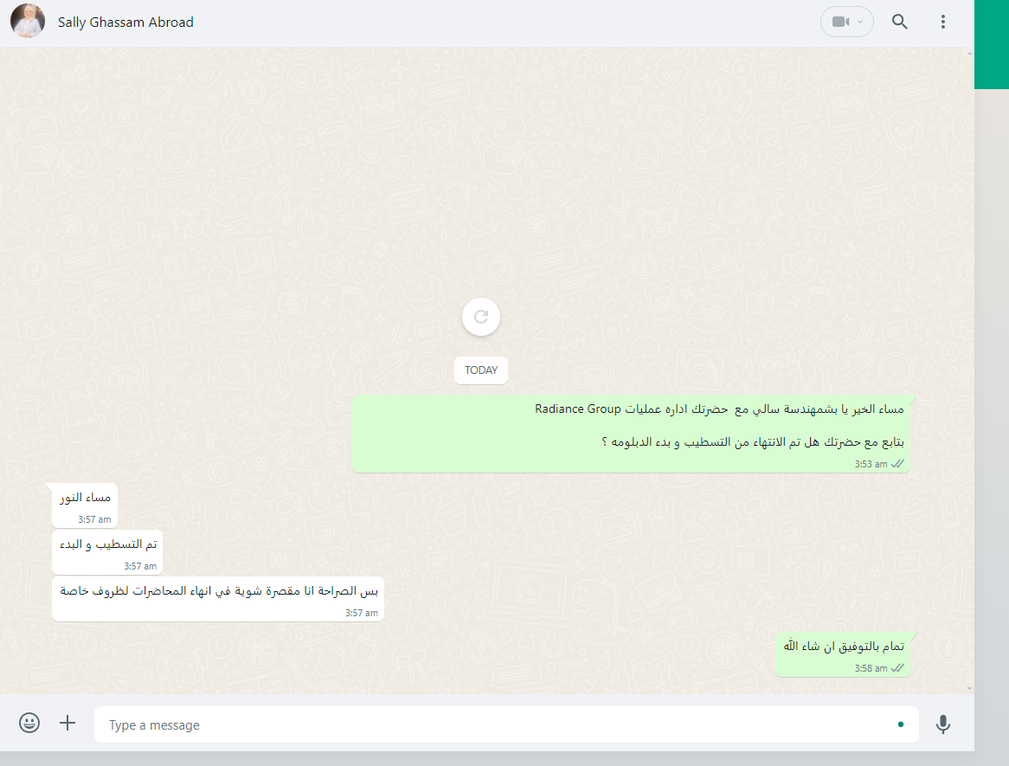
Task: Click double check marks on the 3:58 am message
Action: point(897,668)
